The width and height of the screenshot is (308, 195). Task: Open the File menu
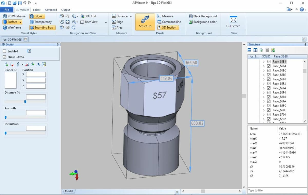7,10
